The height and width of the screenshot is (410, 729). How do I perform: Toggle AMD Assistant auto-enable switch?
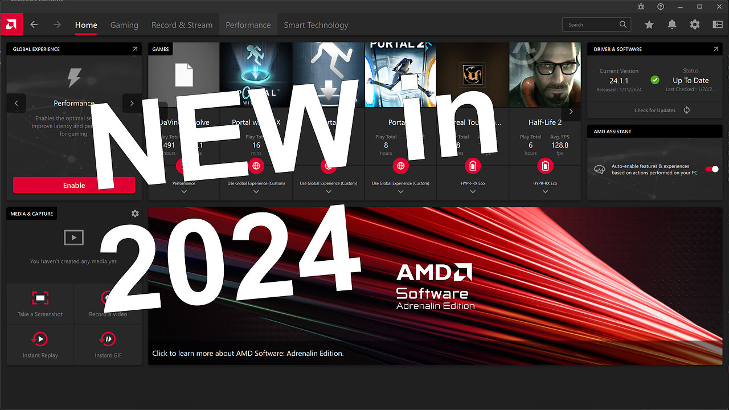(x=712, y=169)
